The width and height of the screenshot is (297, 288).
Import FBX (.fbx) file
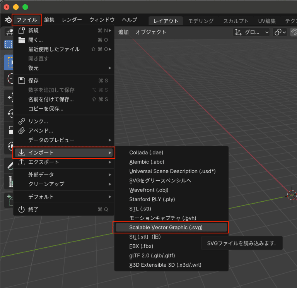pos(171,246)
